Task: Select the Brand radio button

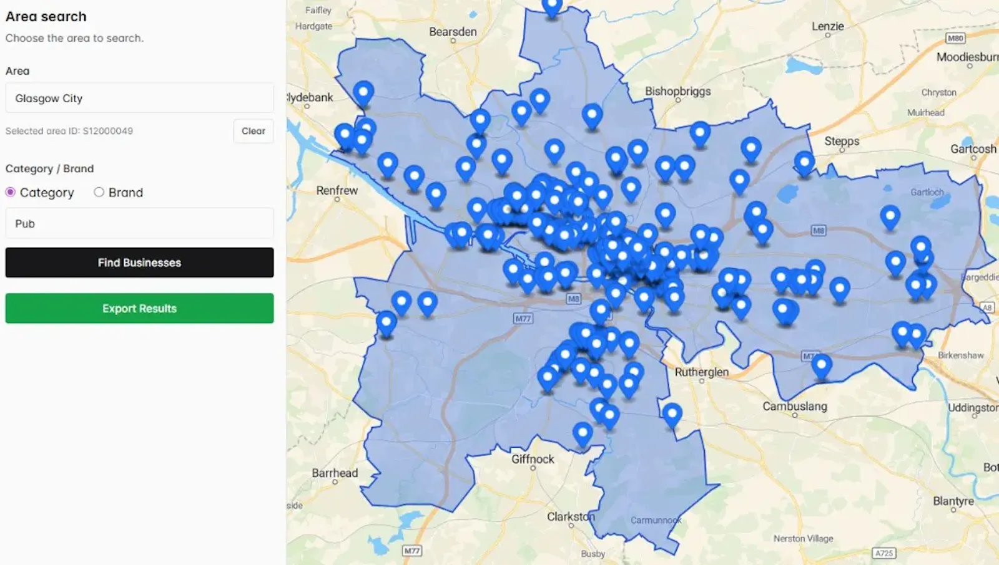Action: (99, 192)
